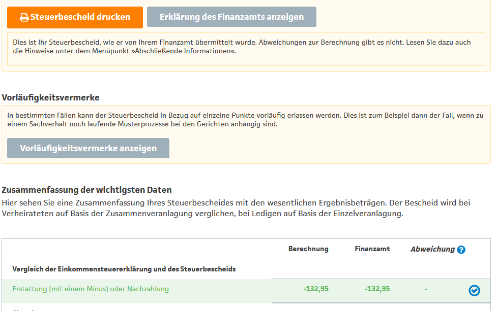Open the help icon next to Abweichung

point(461,250)
